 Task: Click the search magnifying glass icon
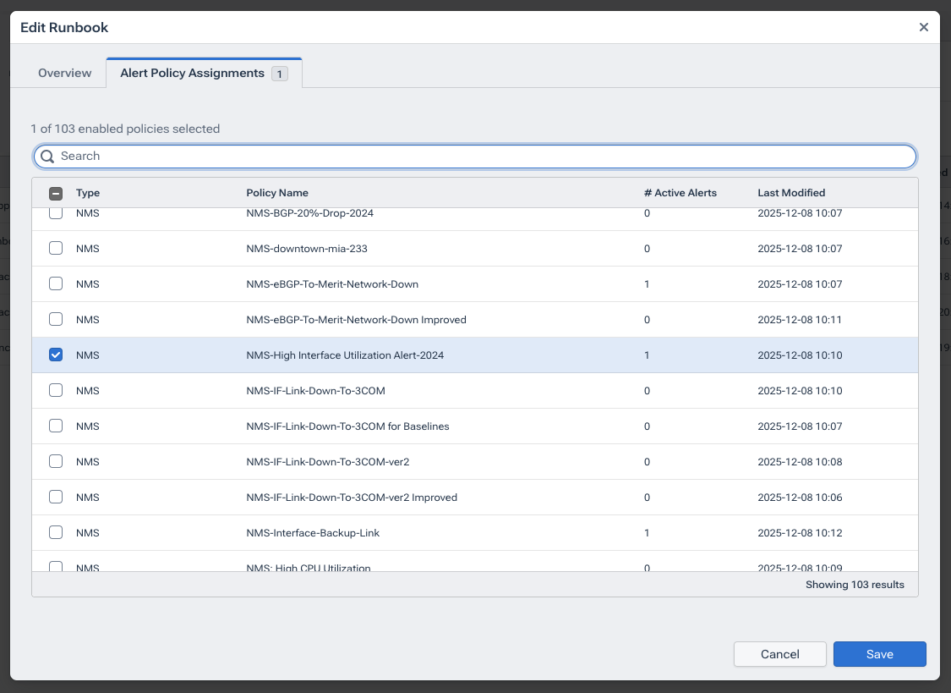click(47, 157)
